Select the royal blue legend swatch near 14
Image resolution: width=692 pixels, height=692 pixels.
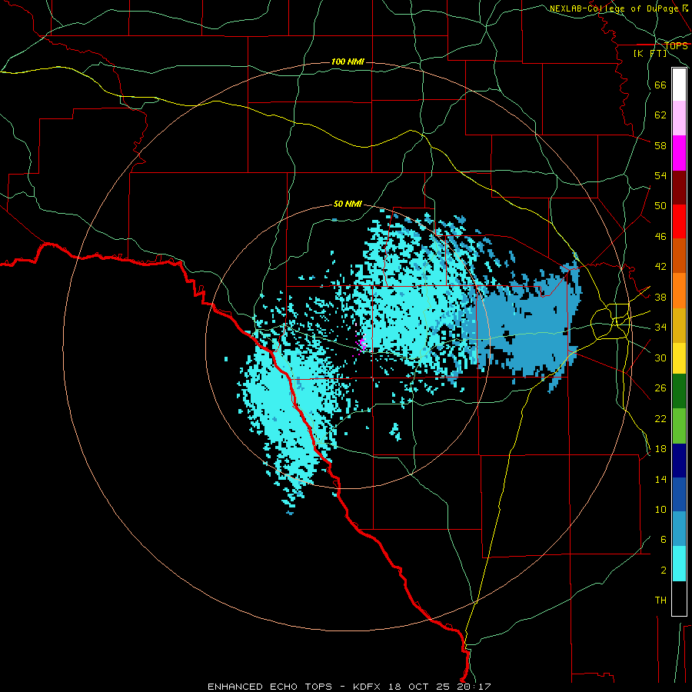pyautogui.click(x=679, y=494)
